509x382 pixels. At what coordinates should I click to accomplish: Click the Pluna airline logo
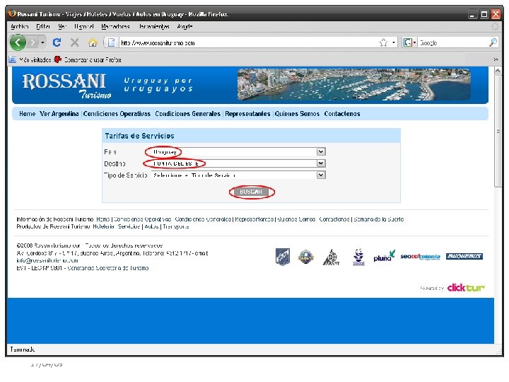385,256
